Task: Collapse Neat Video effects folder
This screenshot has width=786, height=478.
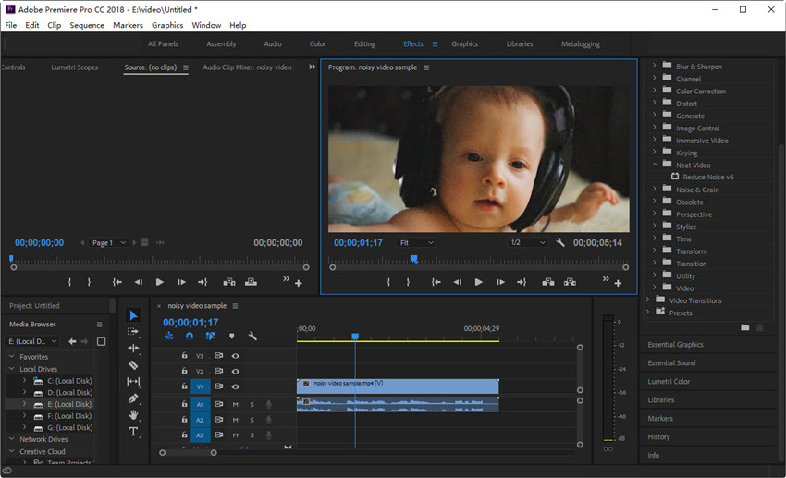Action: [x=655, y=165]
